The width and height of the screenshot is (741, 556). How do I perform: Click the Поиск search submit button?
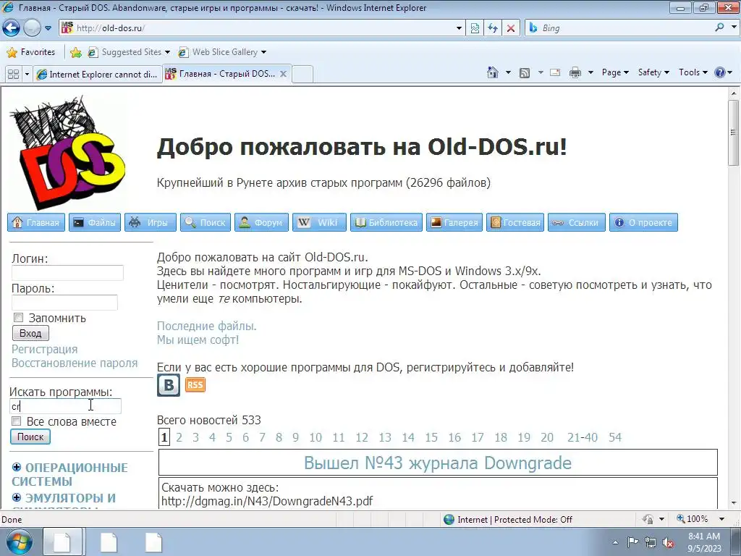click(30, 437)
